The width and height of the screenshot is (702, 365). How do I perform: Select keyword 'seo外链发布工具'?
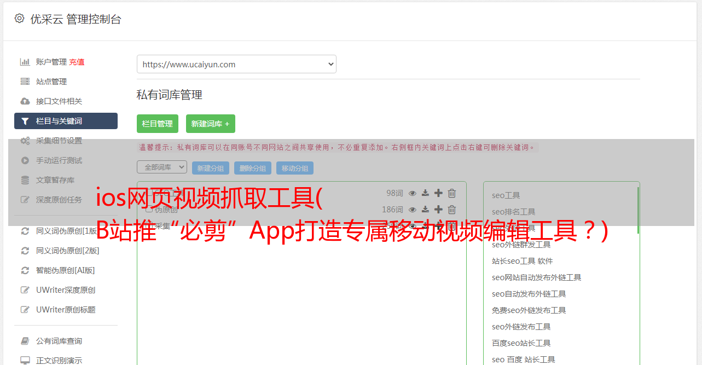click(x=521, y=327)
